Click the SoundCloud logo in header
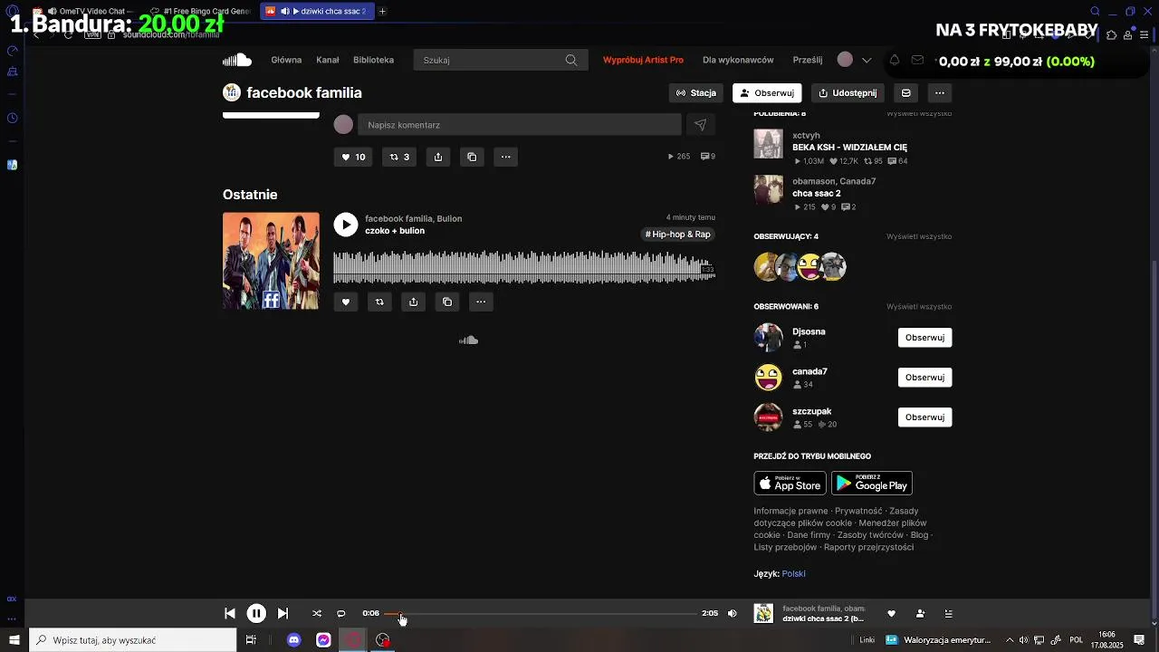The height and width of the screenshot is (652, 1159). (x=237, y=60)
